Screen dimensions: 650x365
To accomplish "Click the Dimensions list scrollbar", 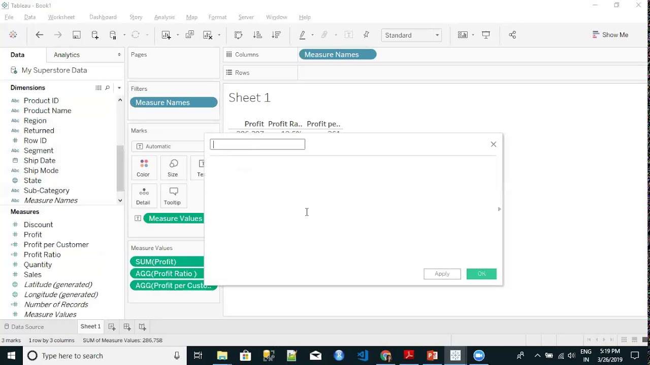I will pos(120,167).
